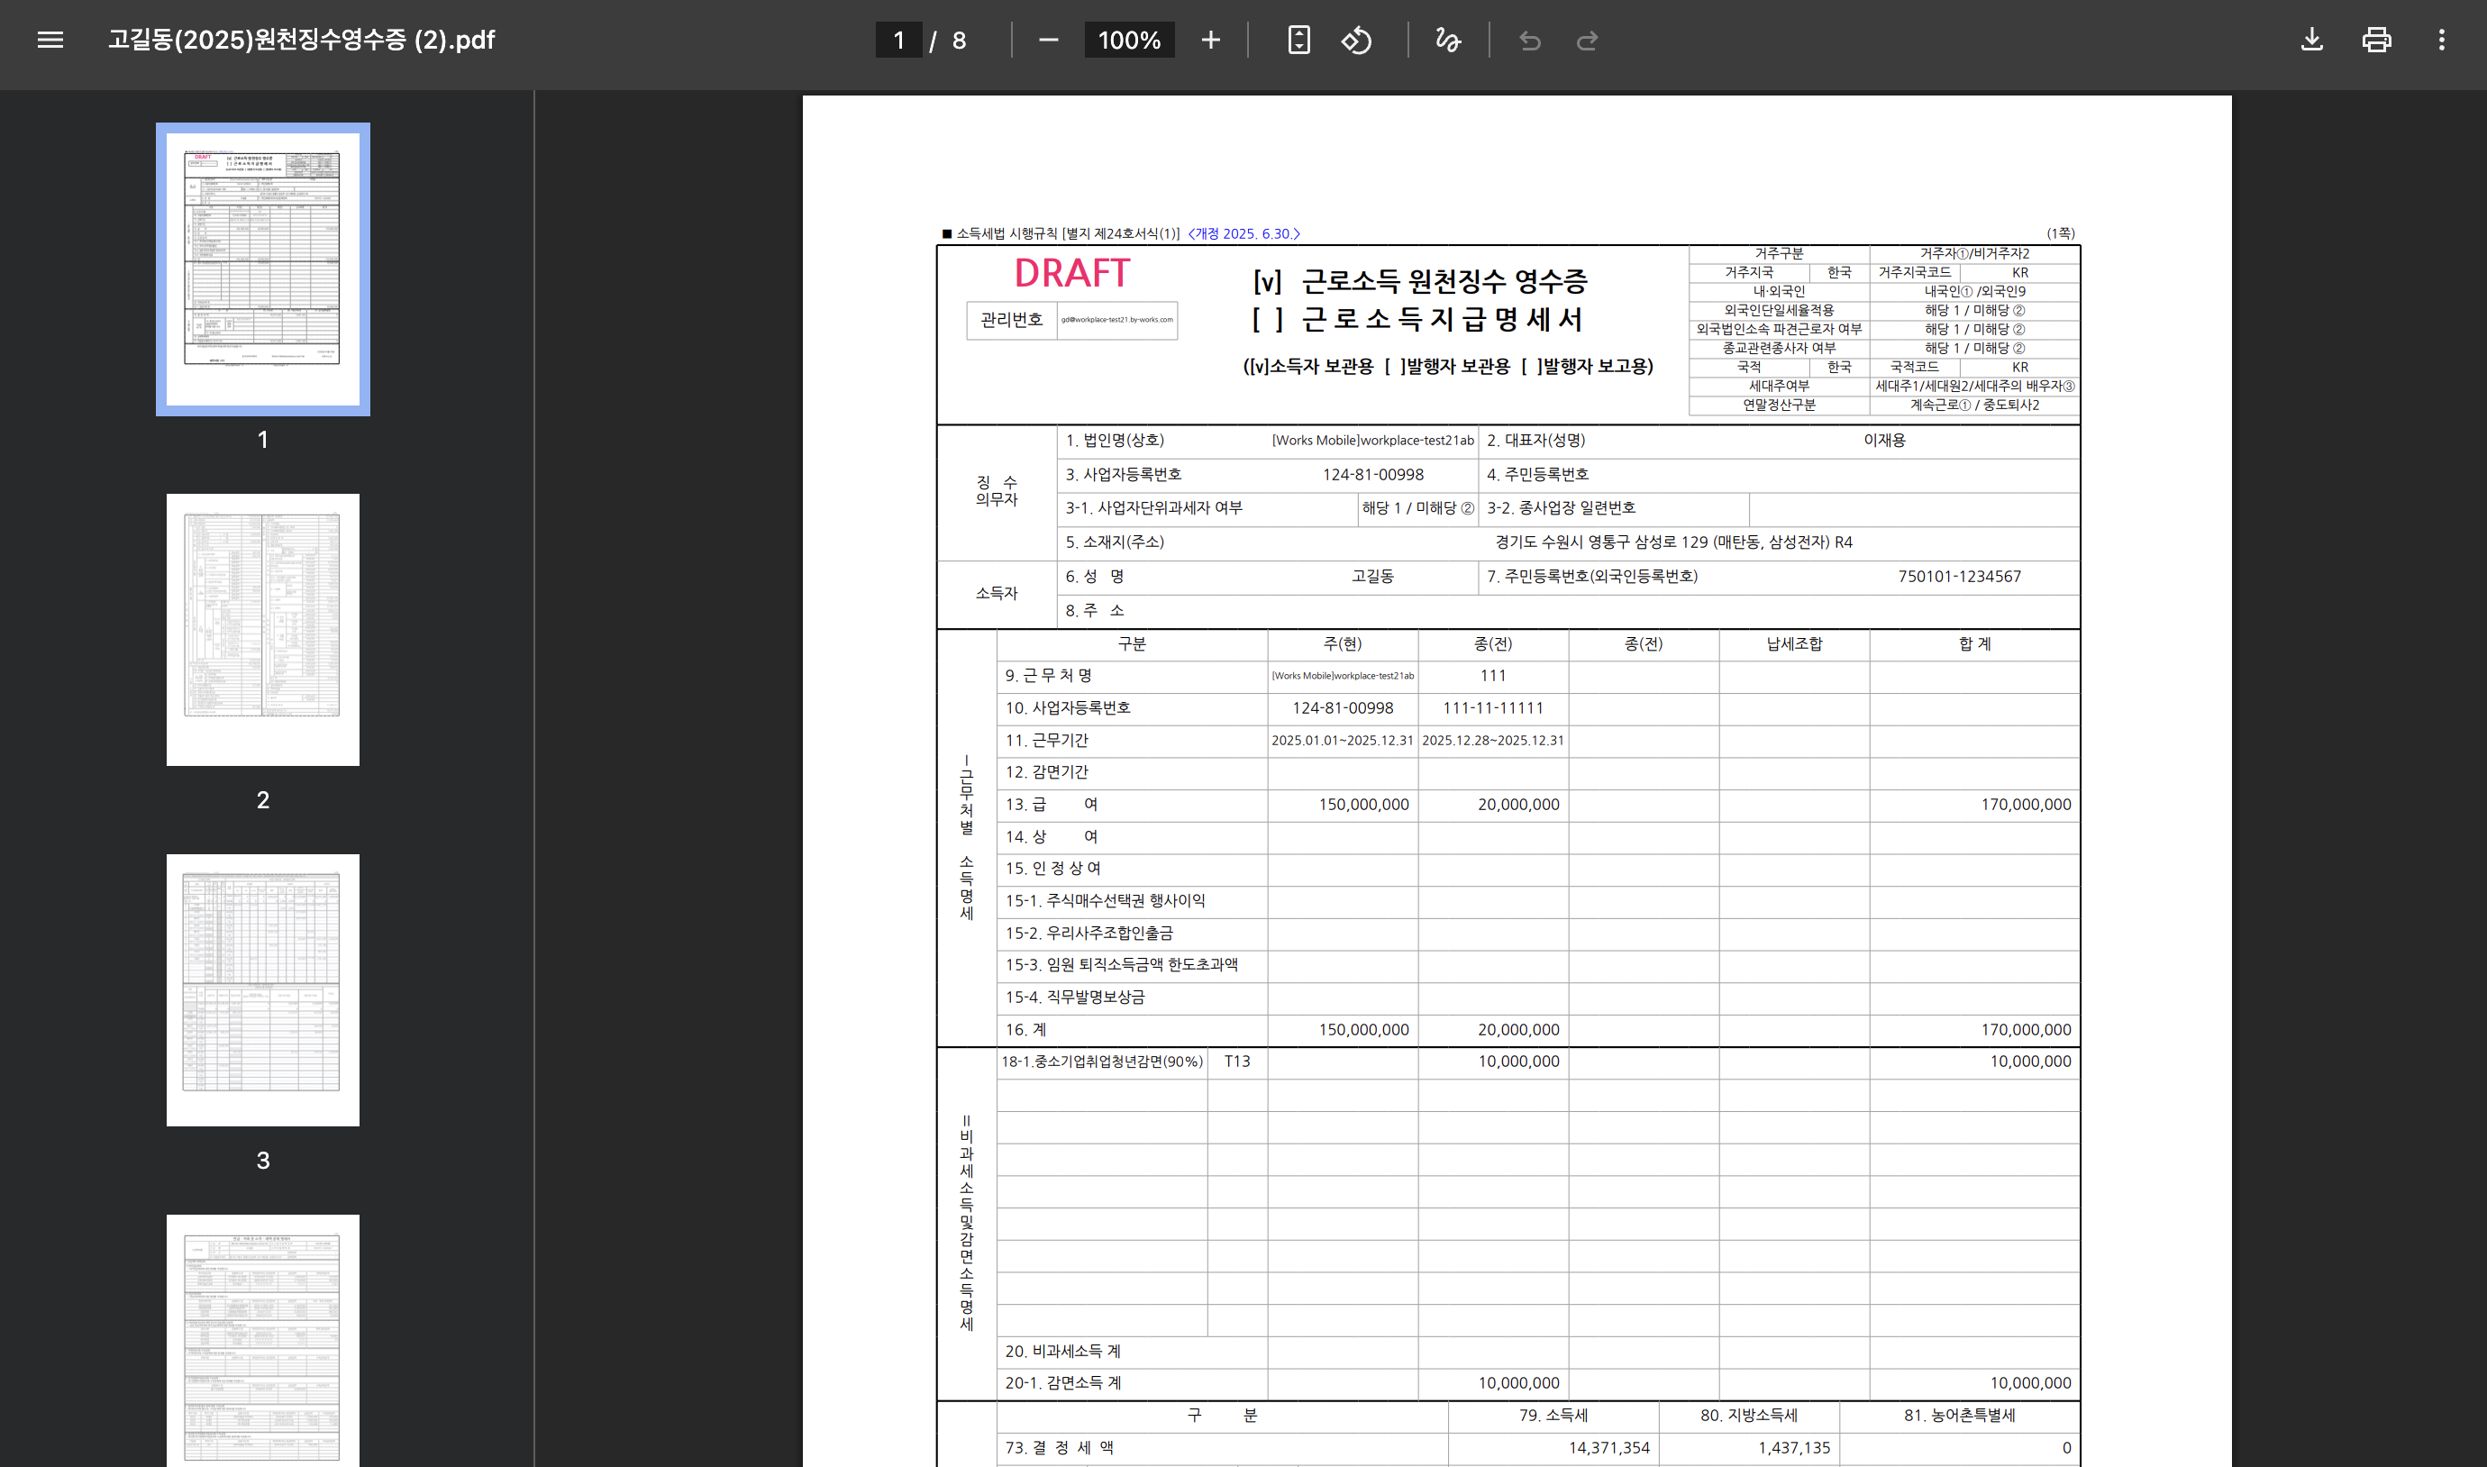Select the fourth page thumbnail
Screen dimensions: 2487x1467
tap(263, 1339)
